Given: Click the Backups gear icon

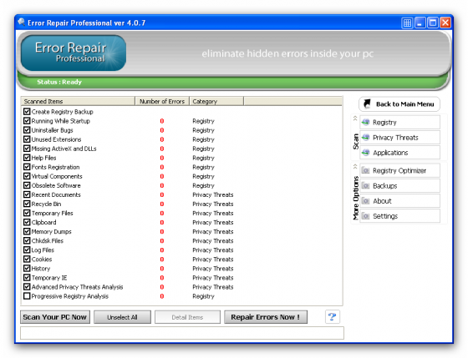Looking at the screenshot, I should pyautogui.click(x=366, y=186).
